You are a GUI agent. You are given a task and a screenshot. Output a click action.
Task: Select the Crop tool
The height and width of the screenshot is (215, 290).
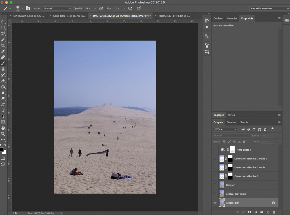point(3,45)
